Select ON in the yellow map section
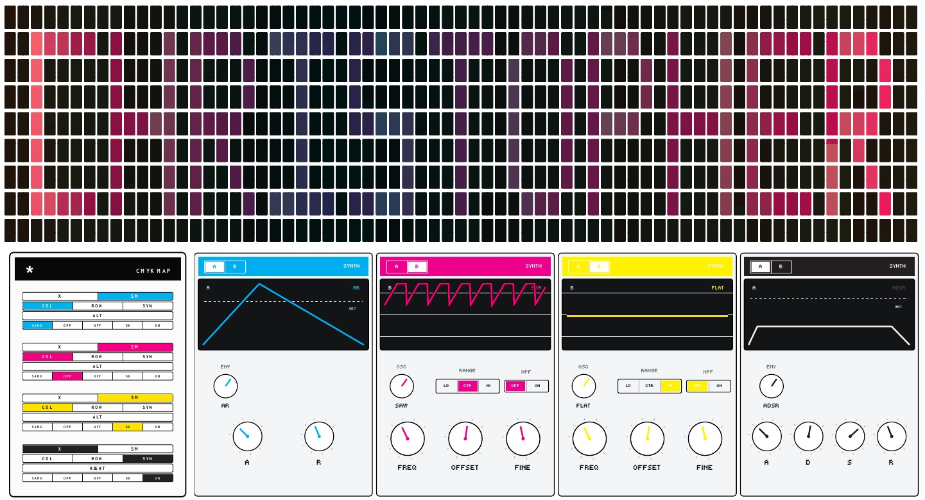Image resolution: width=925 pixels, height=500 pixels. tap(158, 427)
